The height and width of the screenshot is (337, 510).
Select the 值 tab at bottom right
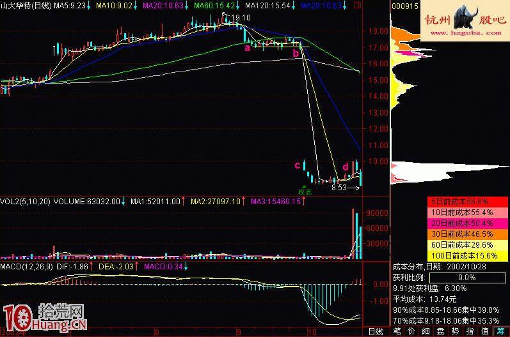click(x=484, y=331)
